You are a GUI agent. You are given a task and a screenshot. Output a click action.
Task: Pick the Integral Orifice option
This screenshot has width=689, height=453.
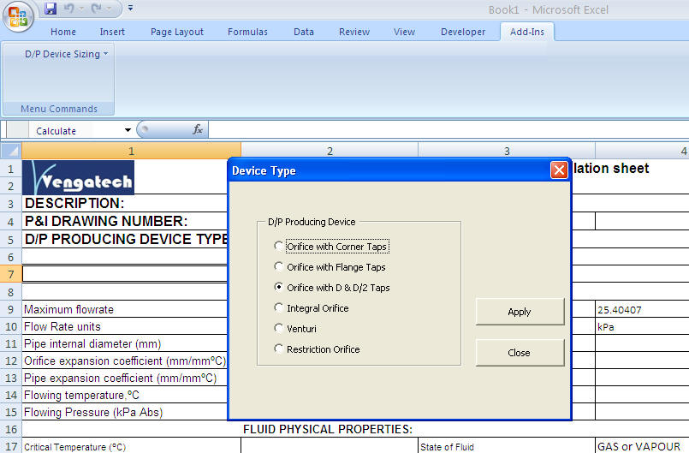(x=279, y=308)
